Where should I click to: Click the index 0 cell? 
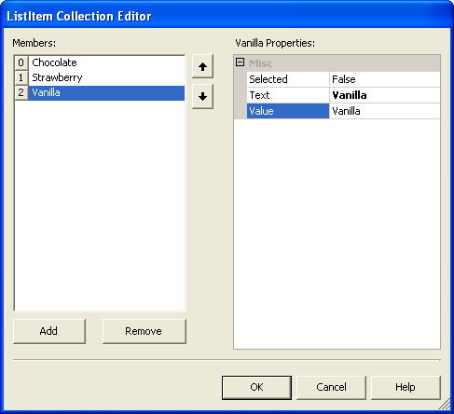(21, 62)
